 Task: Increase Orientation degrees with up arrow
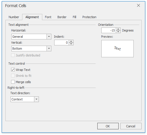118,29
